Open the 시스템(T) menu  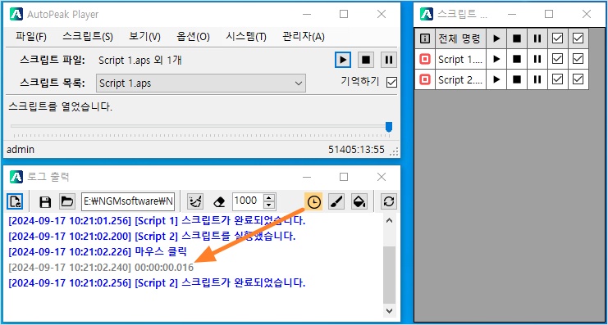coord(246,37)
